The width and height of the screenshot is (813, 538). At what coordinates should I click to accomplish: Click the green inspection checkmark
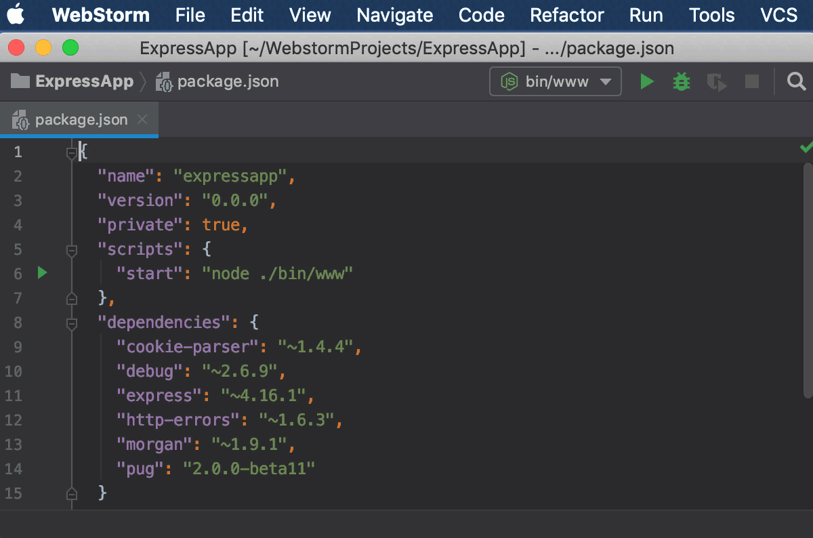click(806, 147)
